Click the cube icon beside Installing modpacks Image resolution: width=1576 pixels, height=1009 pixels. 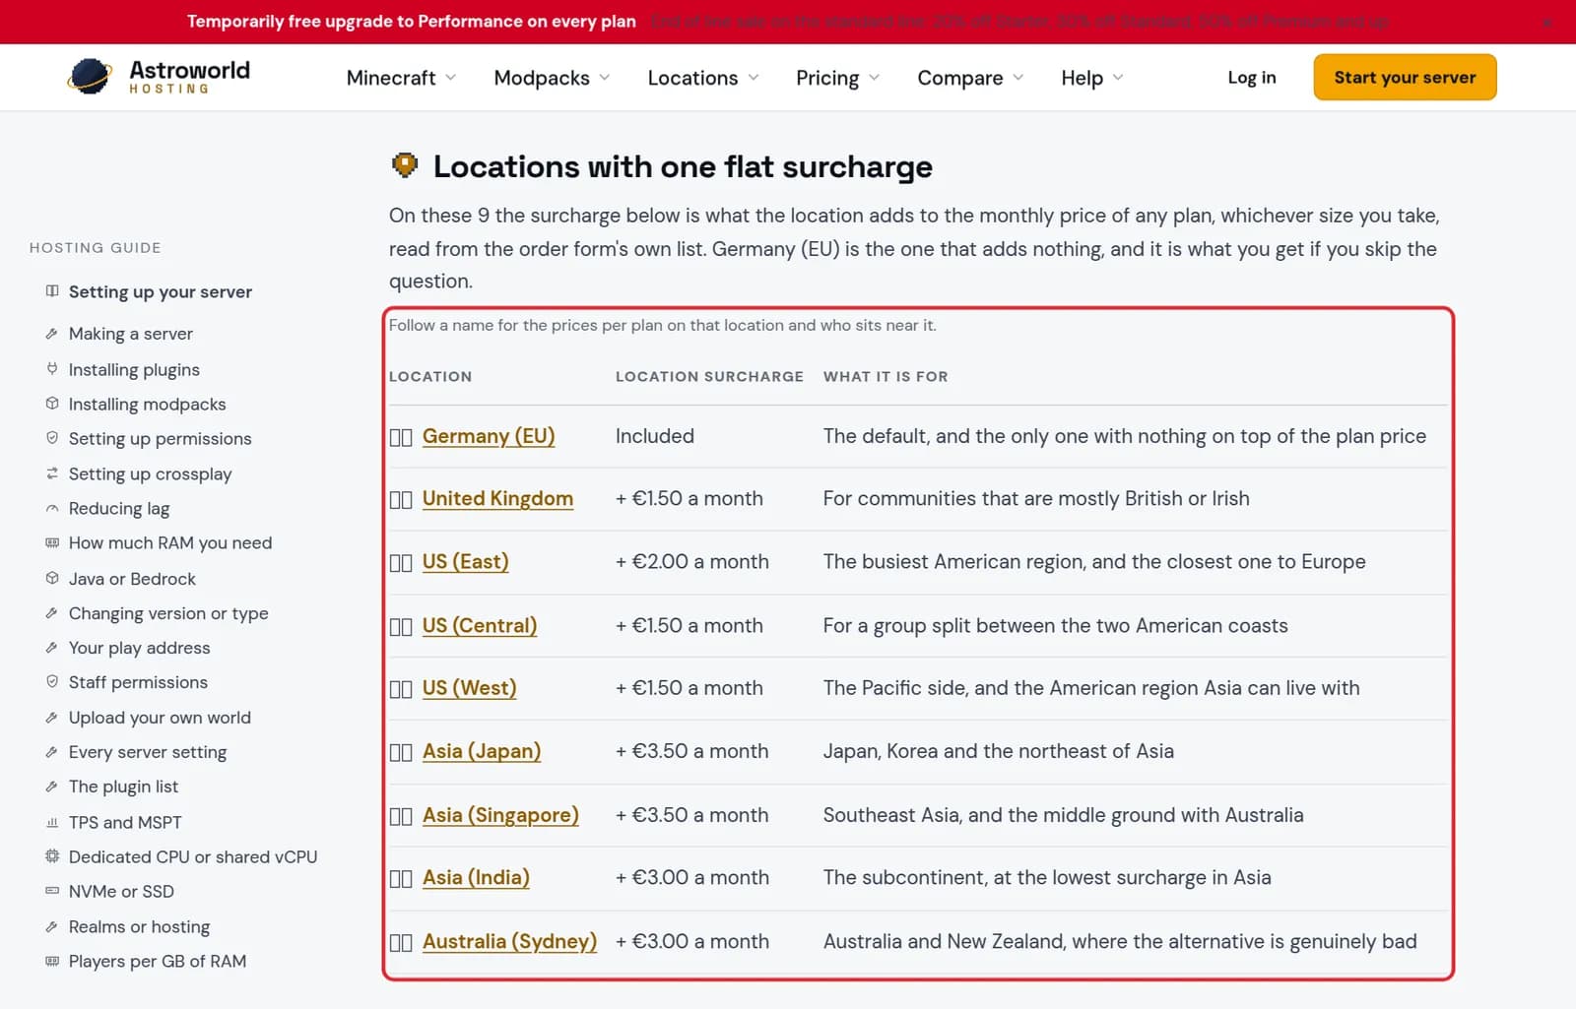click(x=52, y=404)
